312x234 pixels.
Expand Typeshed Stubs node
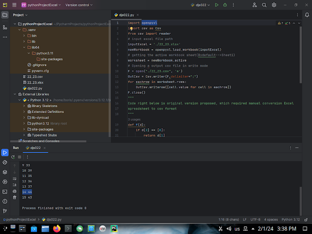click(24, 135)
